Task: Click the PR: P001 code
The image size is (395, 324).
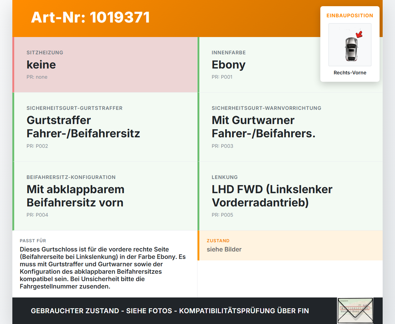Action: [222, 77]
